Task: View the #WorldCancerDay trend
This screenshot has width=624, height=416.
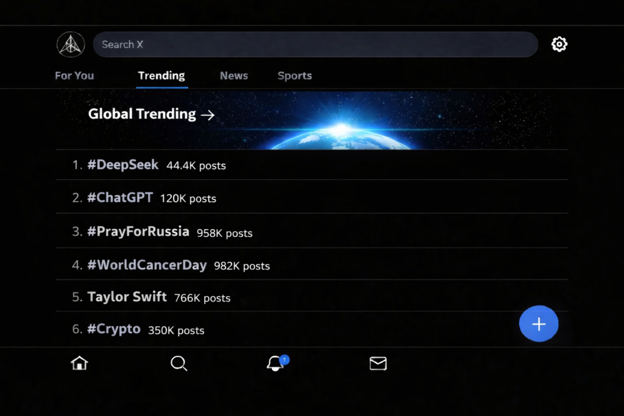Action: 146,265
